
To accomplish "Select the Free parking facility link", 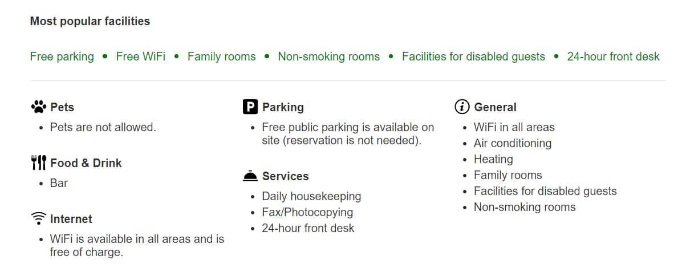I will (62, 57).
